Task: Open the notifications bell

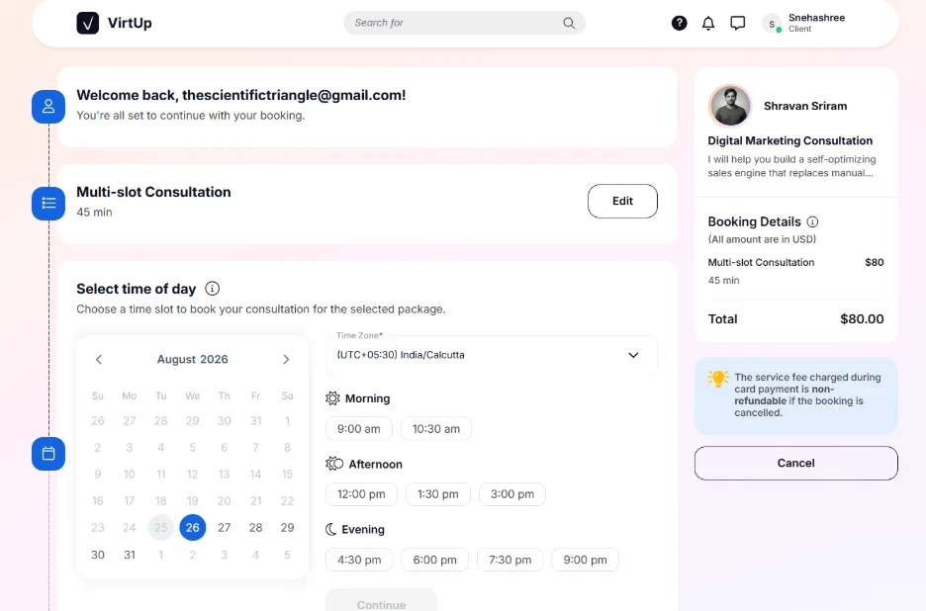Action: [x=708, y=23]
